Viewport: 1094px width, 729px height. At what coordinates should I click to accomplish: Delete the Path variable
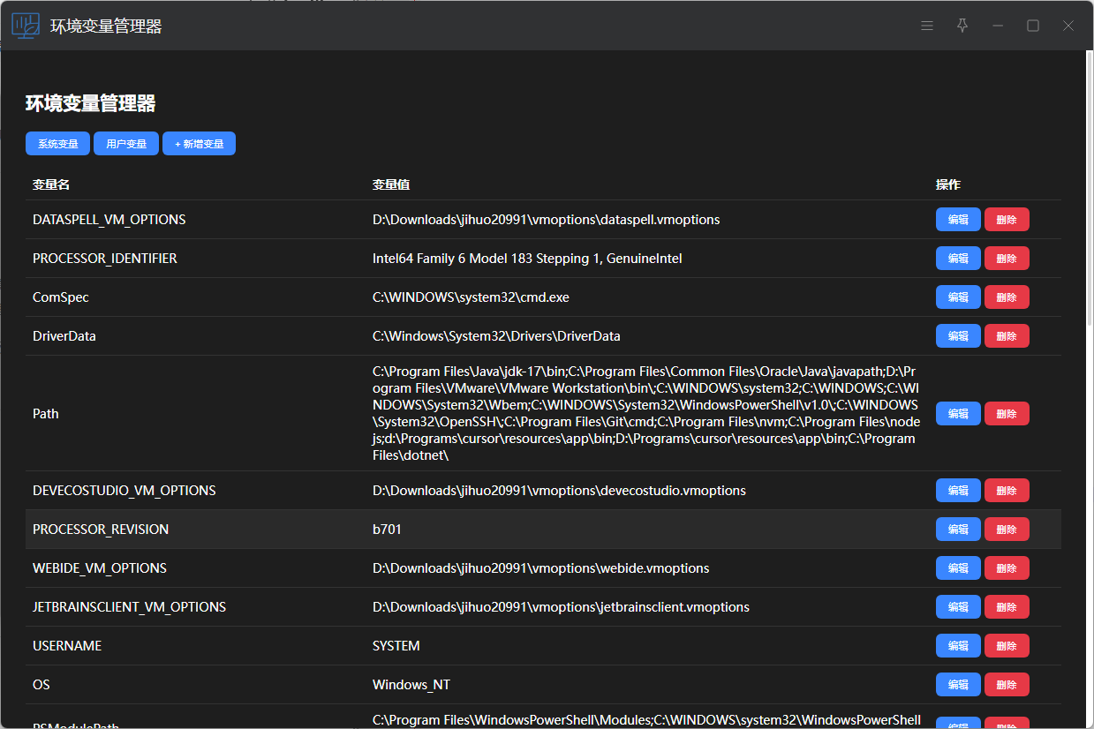click(1007, 413)
